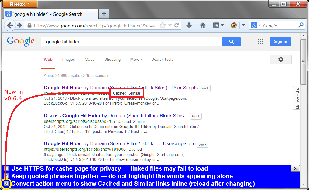The height and width of the screenshot is (190, 309).
Task: Expand the More search categories dropdown
Action: tap(136, 60)
